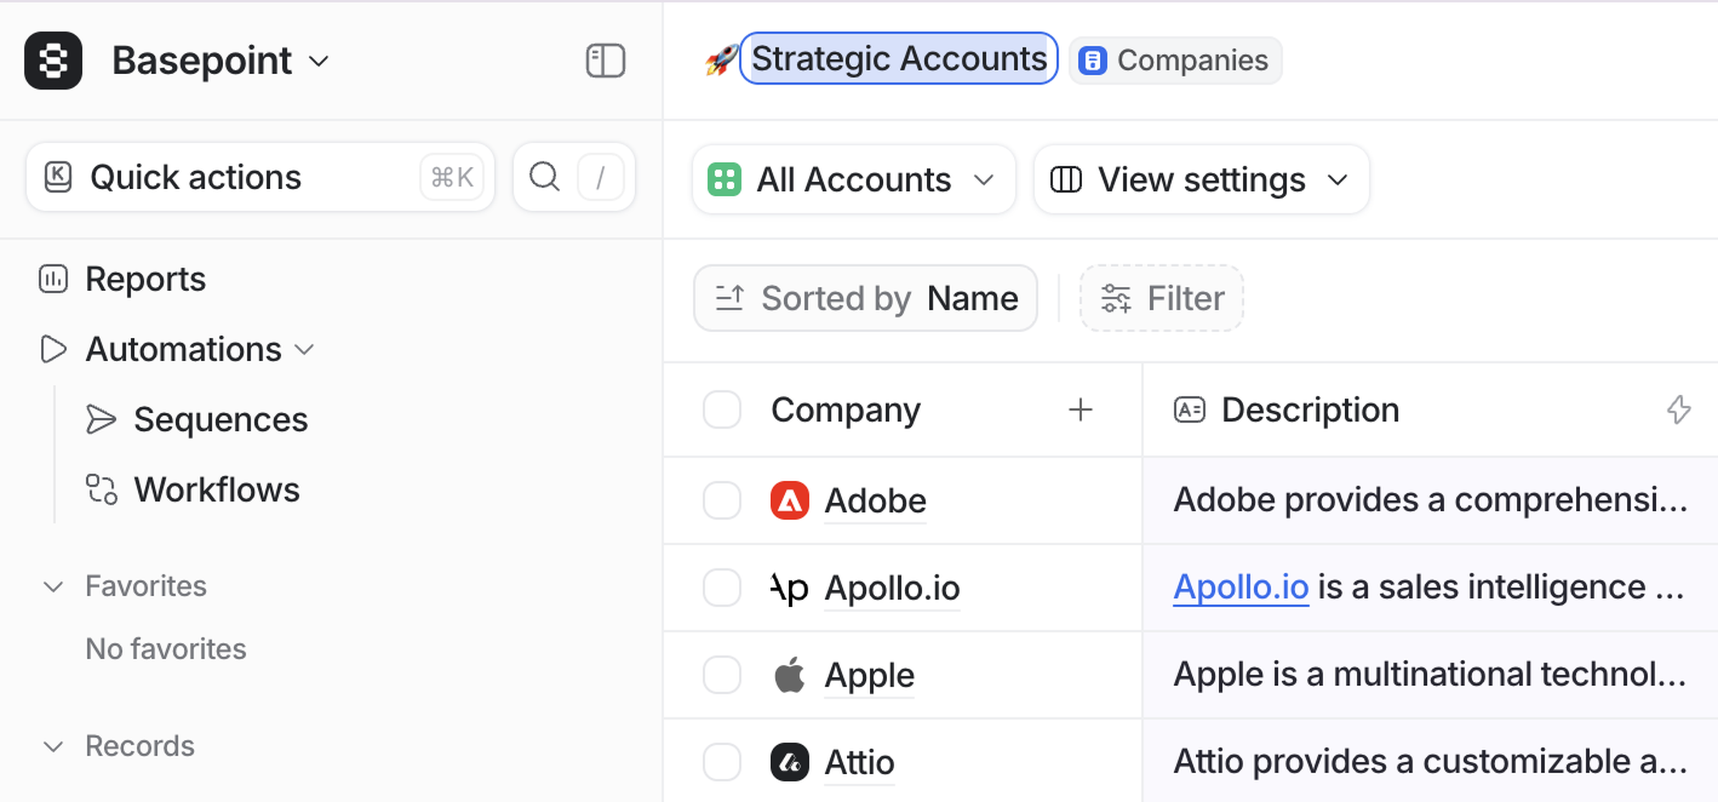This screenshot has width=1718, height=802.
Task: Collapse the sidebar with the panel icon
Action: tap(605, 61)
